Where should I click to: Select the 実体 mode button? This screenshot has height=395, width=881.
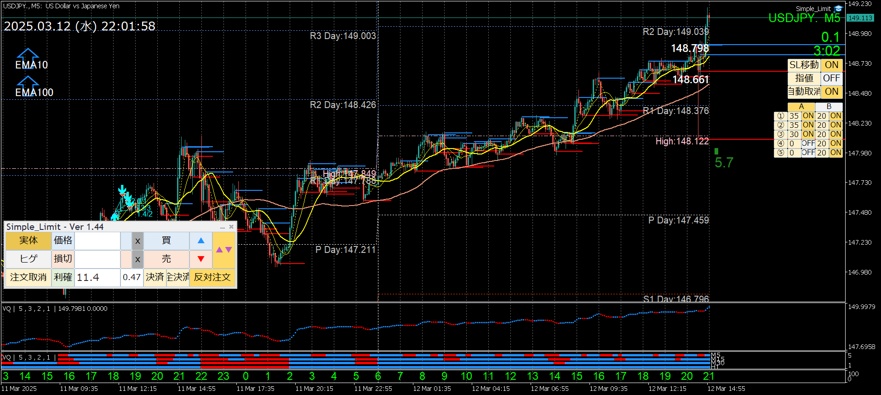pyautogui.click(x=28, y=240)
